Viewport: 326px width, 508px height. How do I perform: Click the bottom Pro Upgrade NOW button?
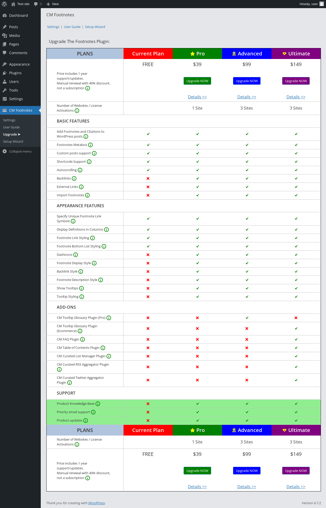(197, 471)
